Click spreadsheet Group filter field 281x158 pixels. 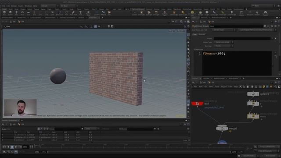pos(68,129)
